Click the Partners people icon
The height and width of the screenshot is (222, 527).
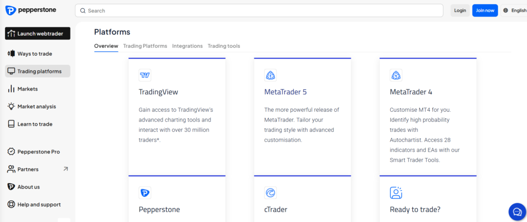(x=11, y=169)
